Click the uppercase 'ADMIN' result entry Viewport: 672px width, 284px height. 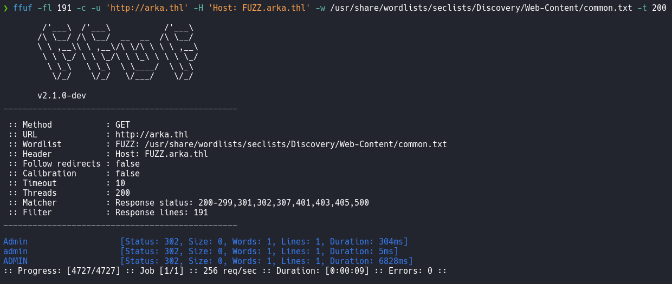point(15,261)
